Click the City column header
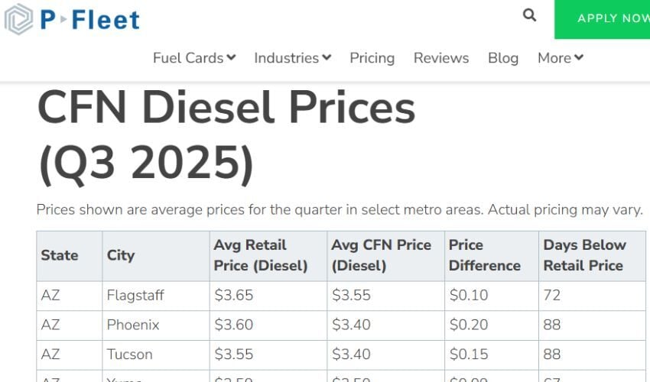Viewport: 650px width, 382px height. [x=121, y=255]
